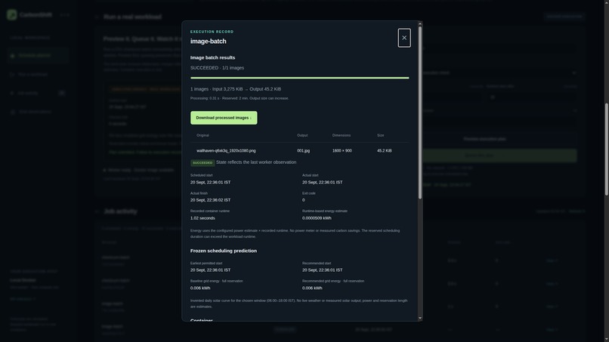Click the Scheduled start time value
The image size is (609, 342).
coord(210,182)
